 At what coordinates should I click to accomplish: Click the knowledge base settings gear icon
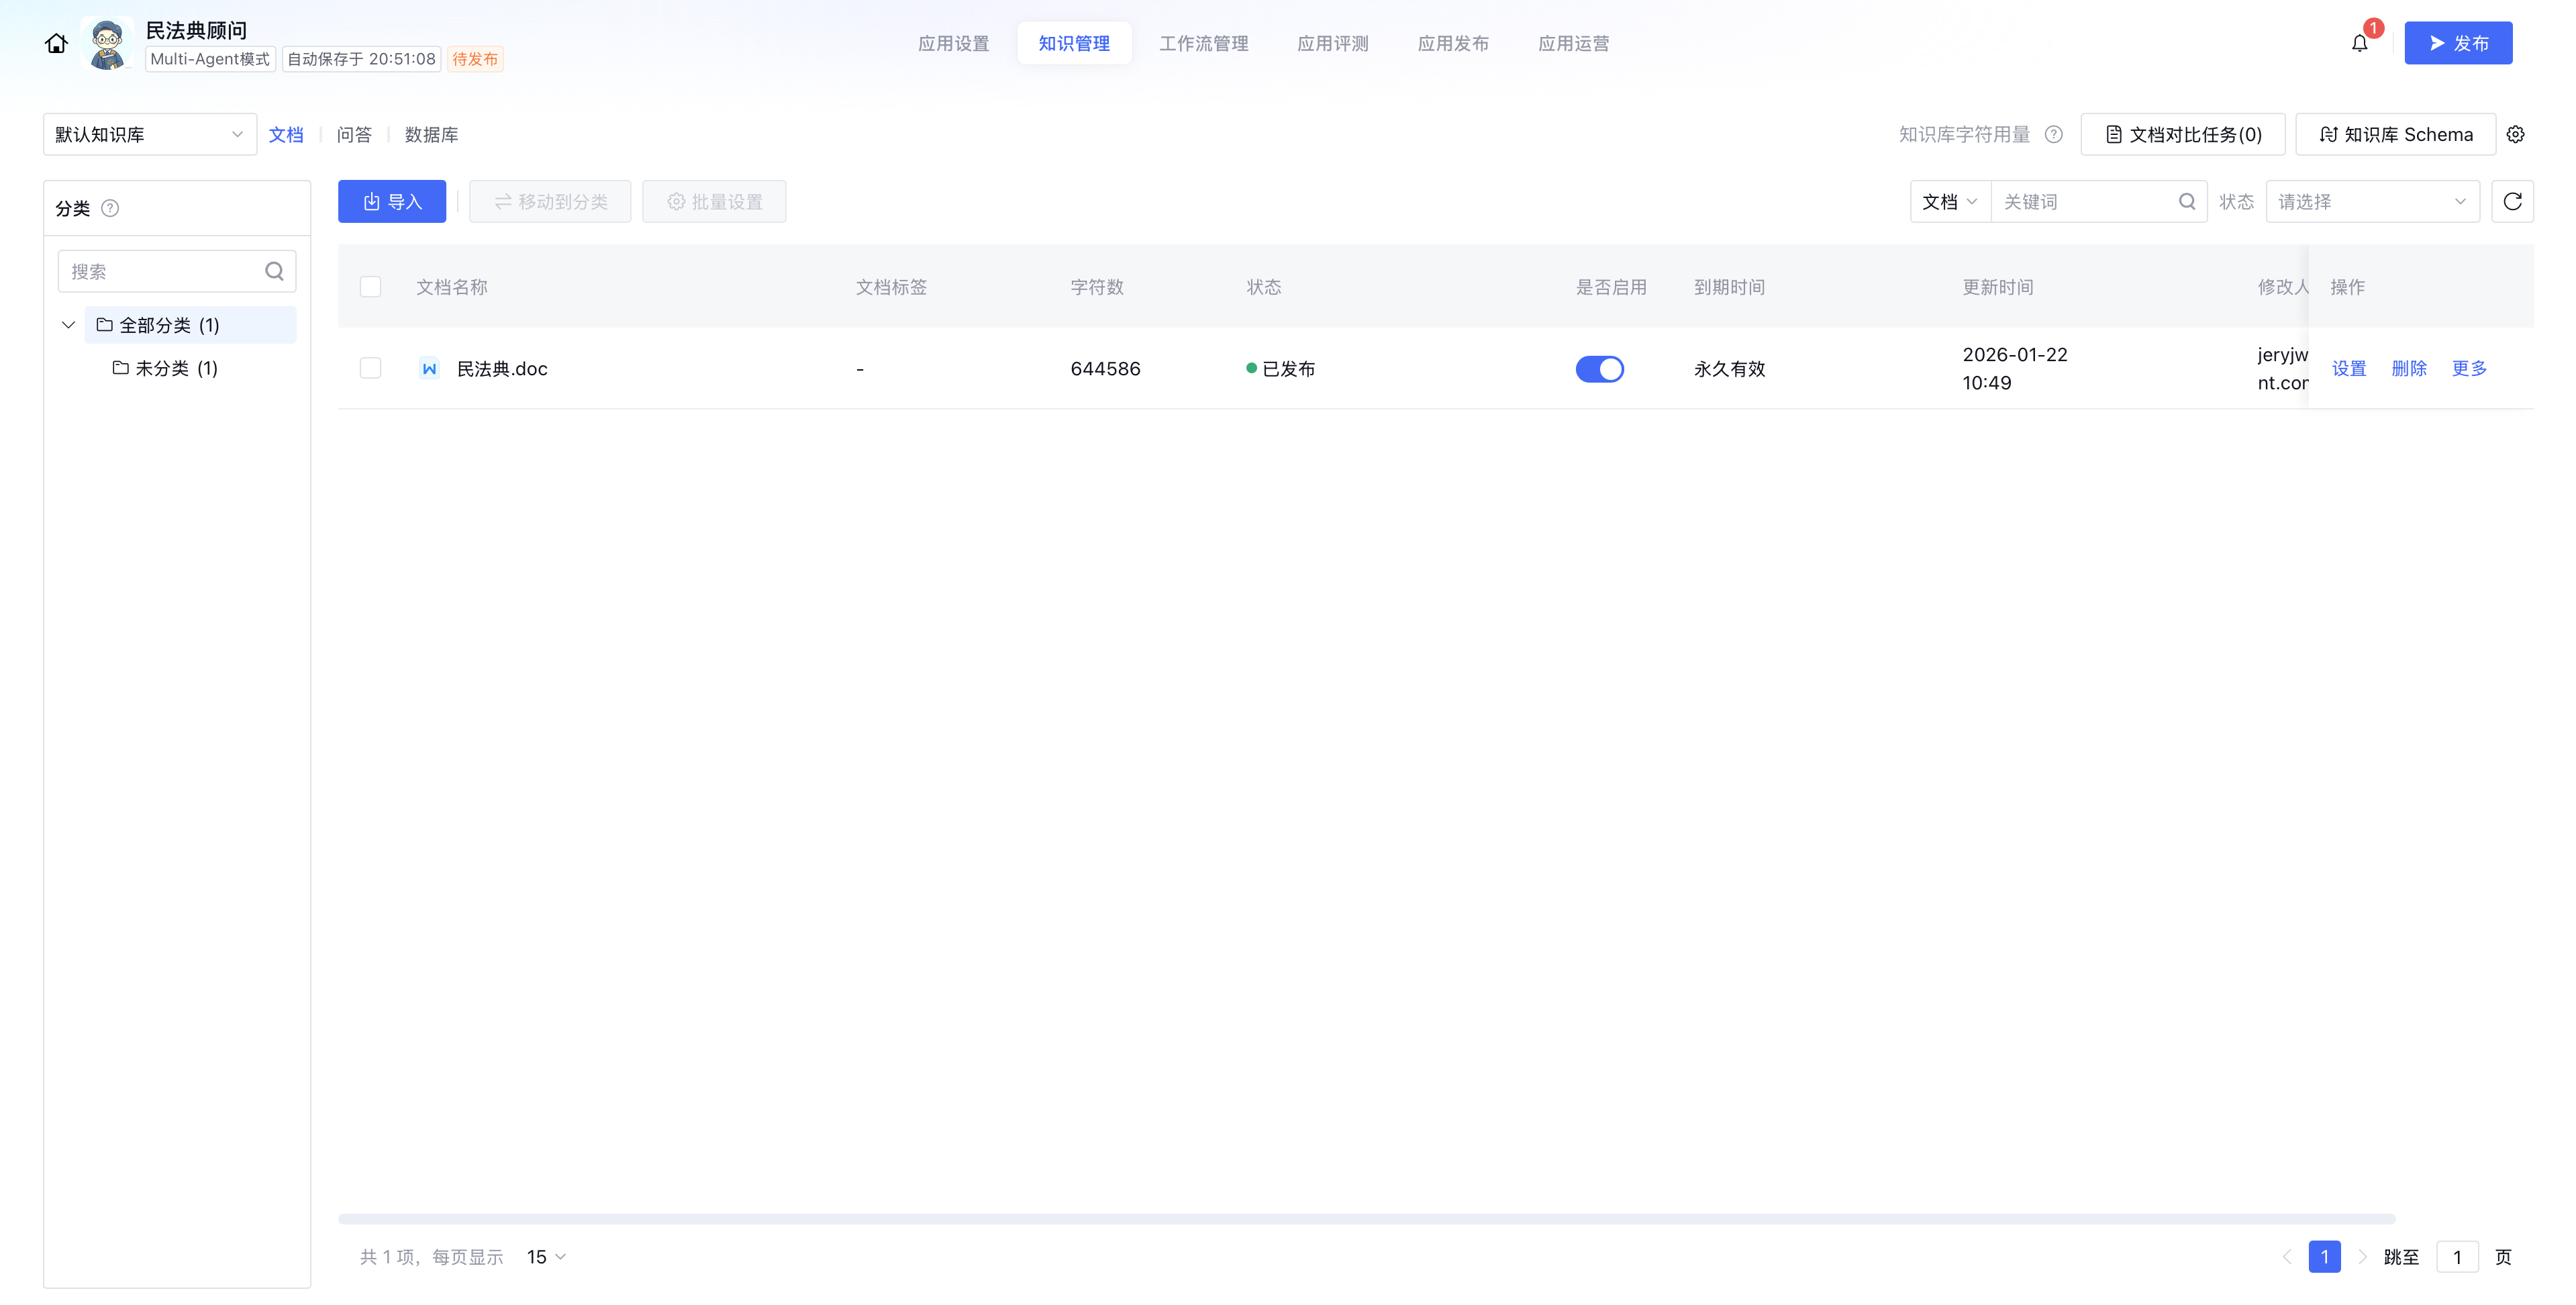coord(2515,134)
